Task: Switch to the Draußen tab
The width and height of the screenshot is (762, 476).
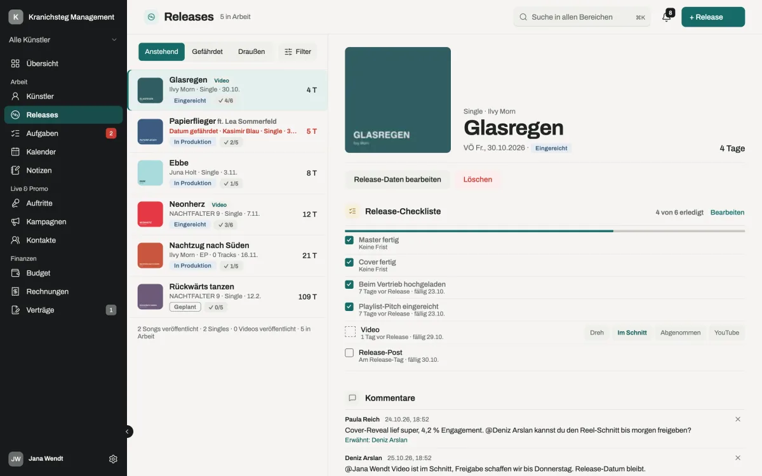Action: [x=251, y=52]
